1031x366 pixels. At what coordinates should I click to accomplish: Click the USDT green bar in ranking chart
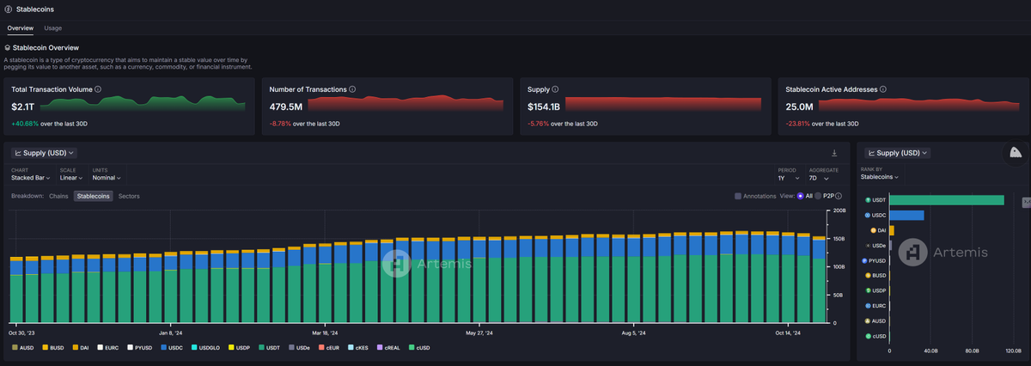click(947, 200)
